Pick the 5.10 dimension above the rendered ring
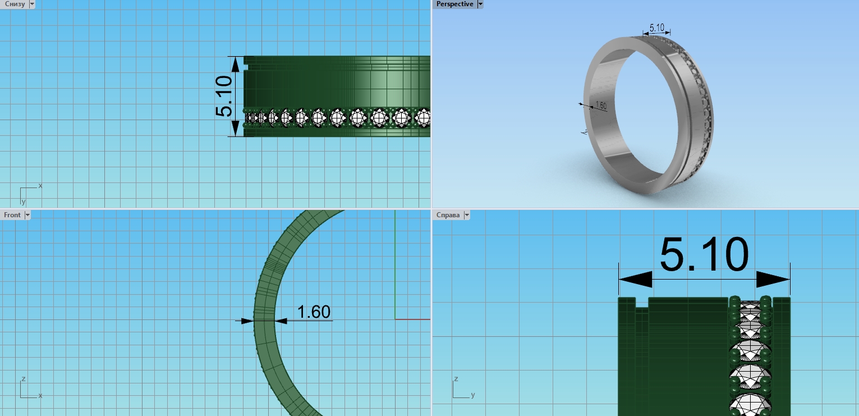Viewport: 859px width, 416px height. (656, 28)
